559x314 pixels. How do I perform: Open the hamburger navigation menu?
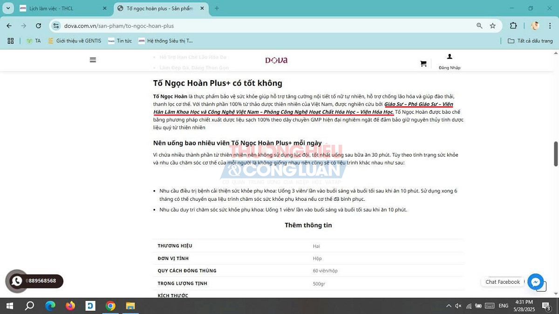tap(93, 60)
